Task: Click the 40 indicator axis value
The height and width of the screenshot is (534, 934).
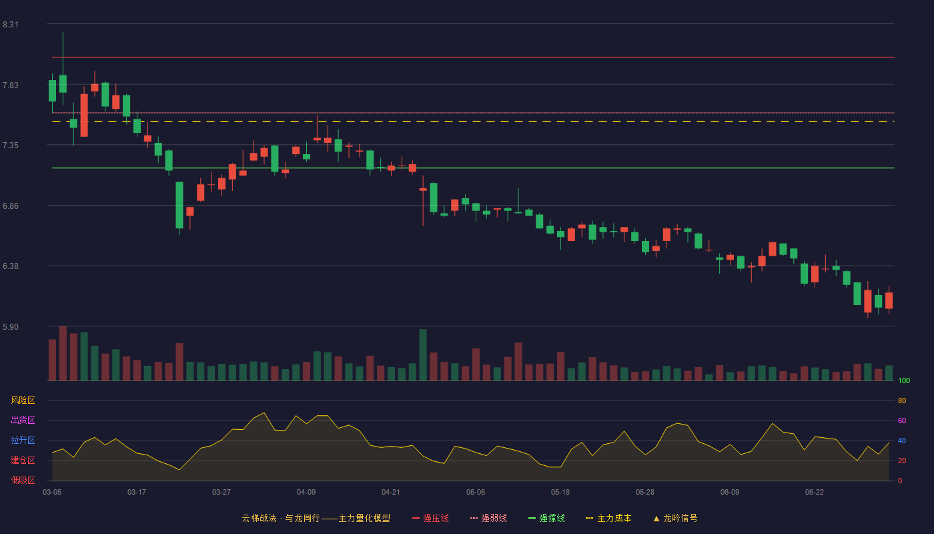Action: click(x=902, y=441)
